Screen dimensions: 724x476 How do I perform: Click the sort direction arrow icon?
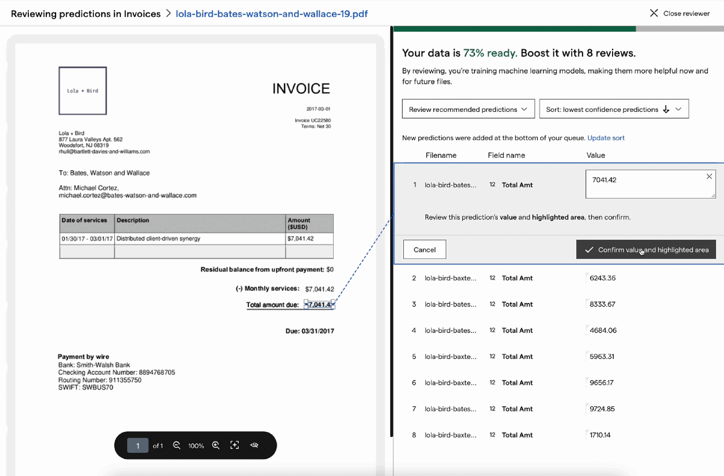click(666, 109)
